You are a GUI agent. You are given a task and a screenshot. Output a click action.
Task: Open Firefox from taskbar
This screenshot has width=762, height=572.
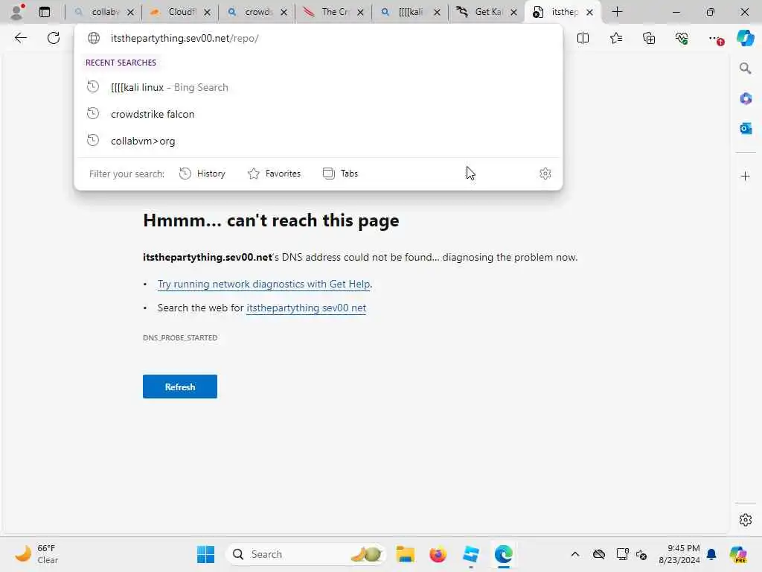(x=438, y=554)
